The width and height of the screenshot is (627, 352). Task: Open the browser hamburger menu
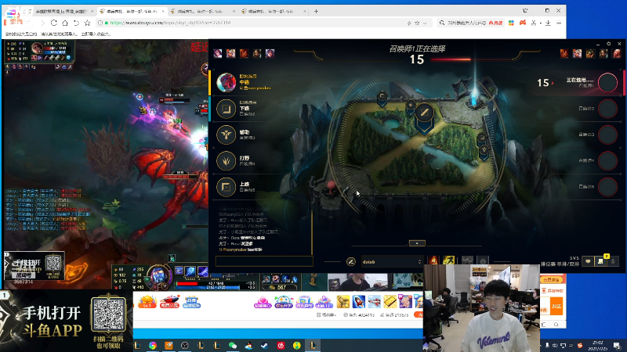coord(559,23)
